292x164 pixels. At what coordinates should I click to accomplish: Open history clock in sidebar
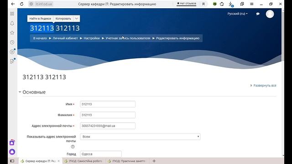(12, 42)
